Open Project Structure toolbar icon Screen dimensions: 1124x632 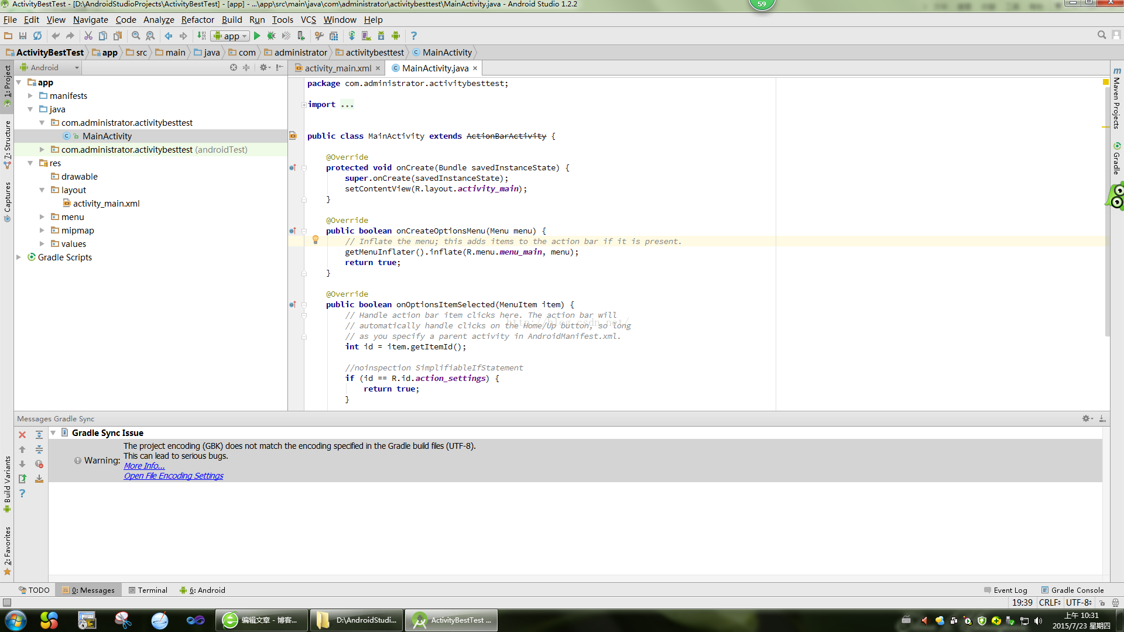334,36
